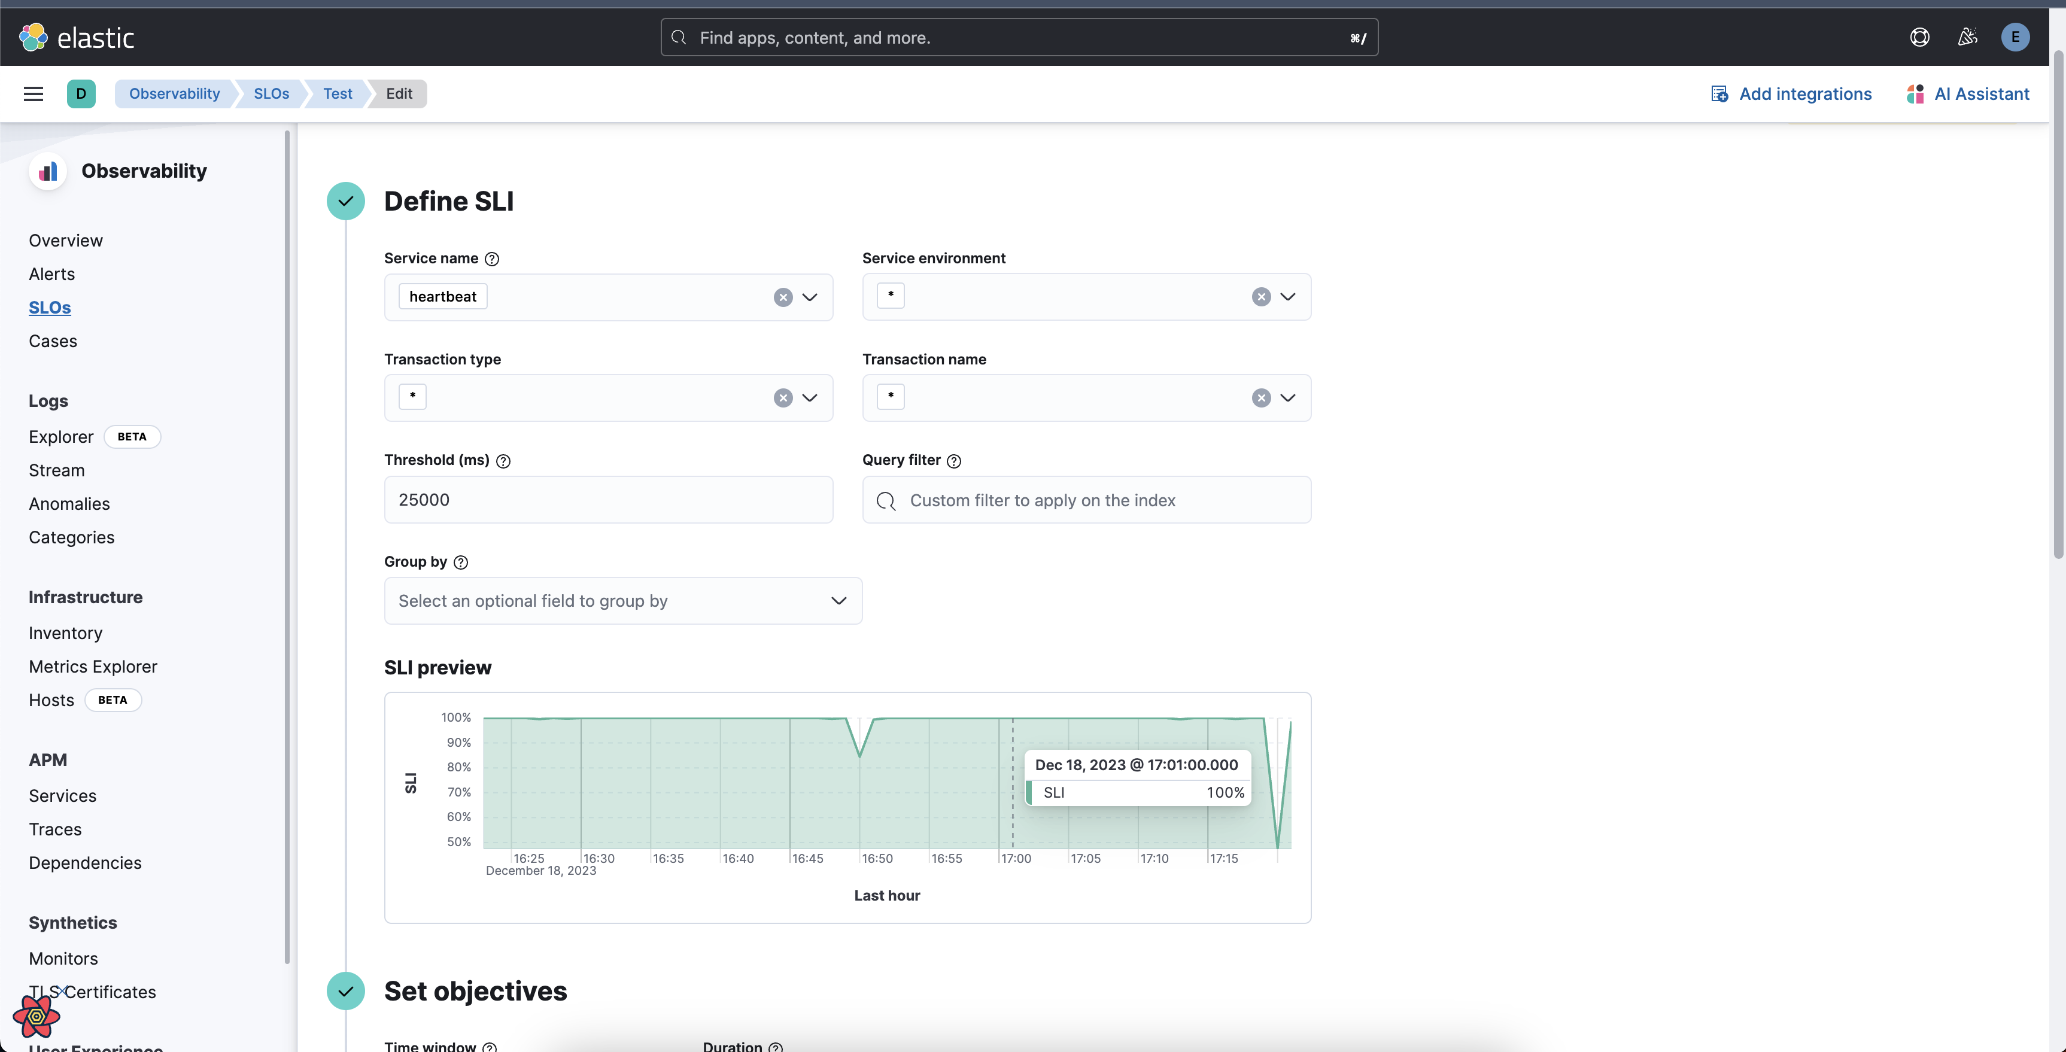Click the search magnifier in the top bar
The height and width of the screenshot is (1052, 2066).
(x=679, y=38)
